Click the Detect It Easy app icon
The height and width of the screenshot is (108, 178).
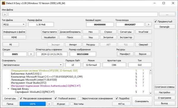(x=3, y=3)
